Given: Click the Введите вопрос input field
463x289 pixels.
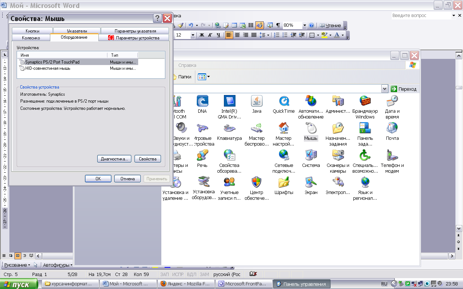Looking at the screenshot, I should pos(421,16).
